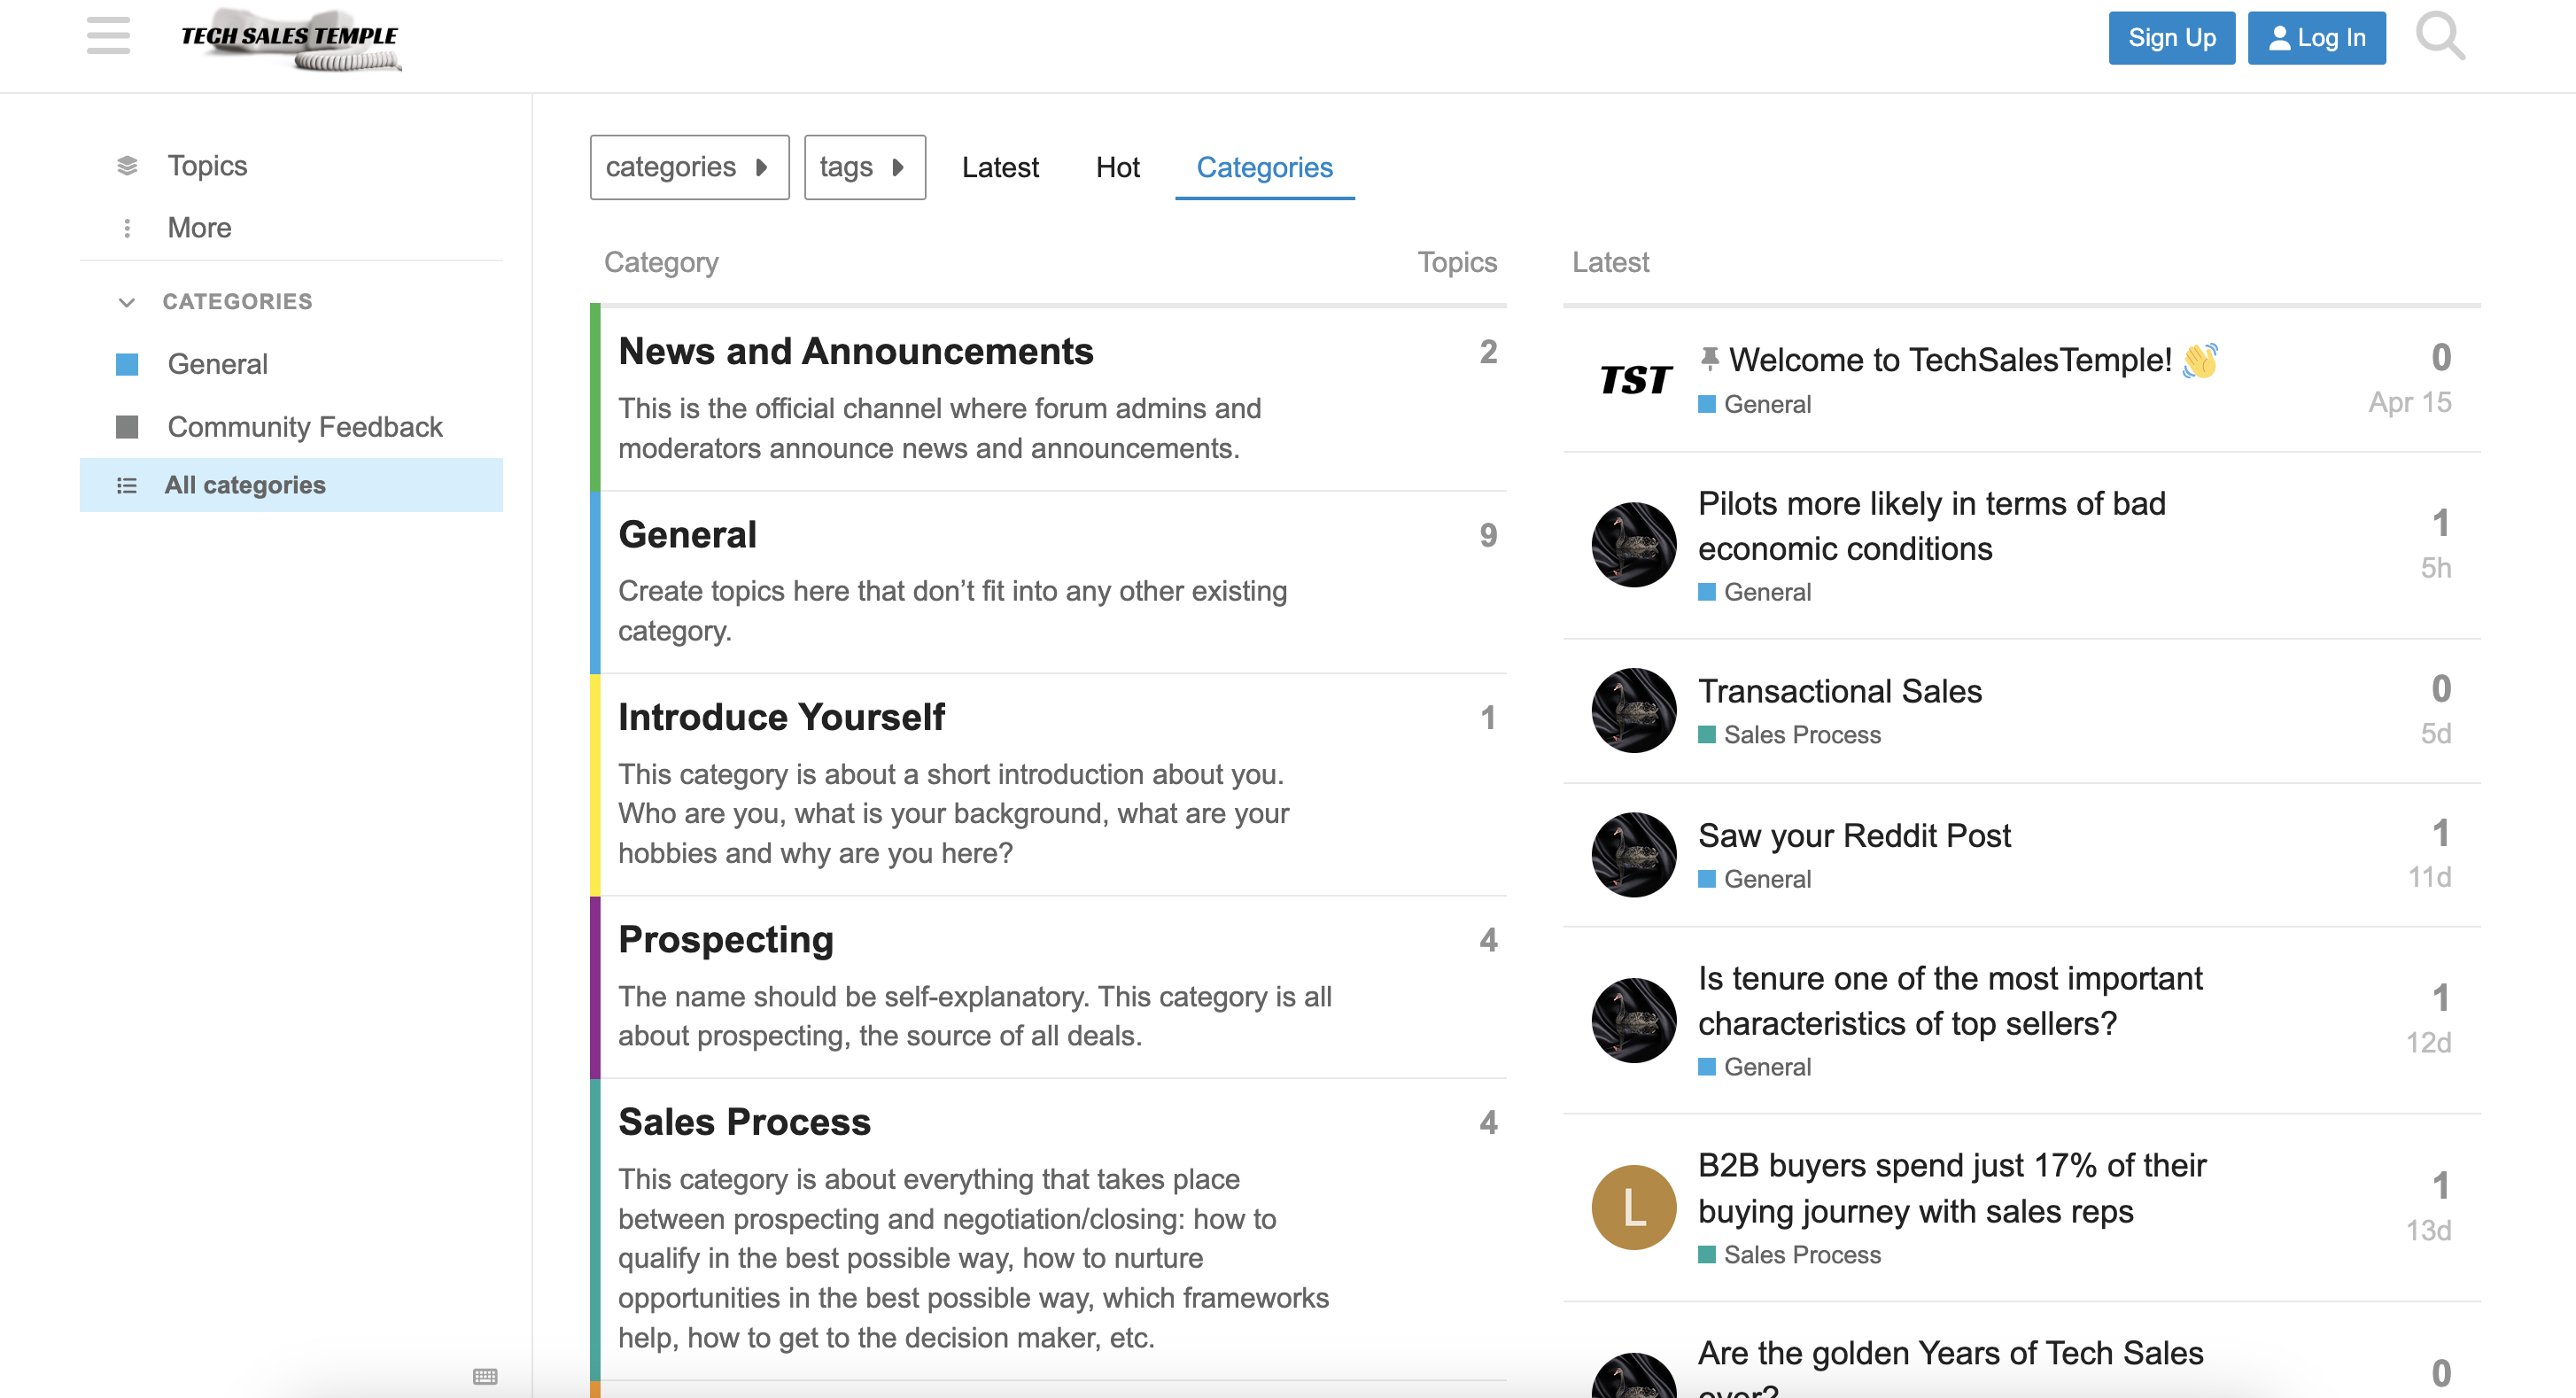
Task: Click 5d time on Transactional Sales
Action: point(2436,733)
